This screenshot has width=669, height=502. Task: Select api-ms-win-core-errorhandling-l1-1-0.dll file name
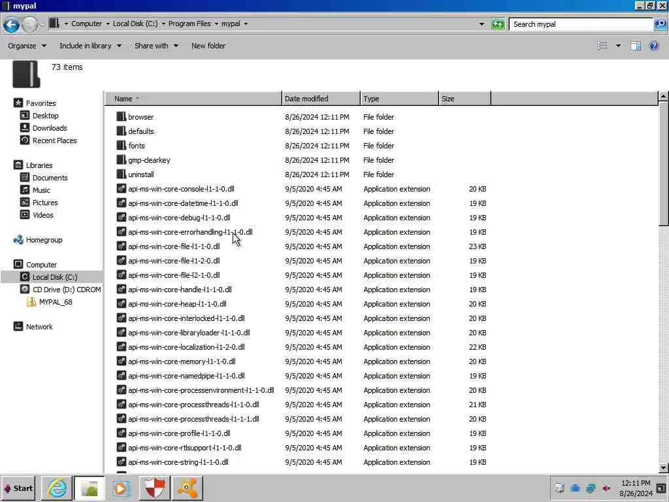(x=190, y=232)
